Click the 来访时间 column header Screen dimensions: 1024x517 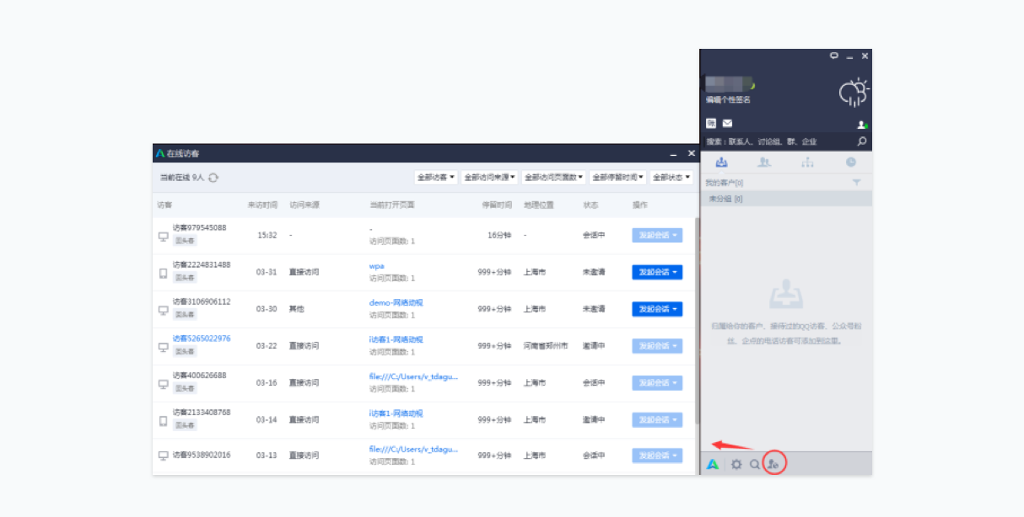261,205
